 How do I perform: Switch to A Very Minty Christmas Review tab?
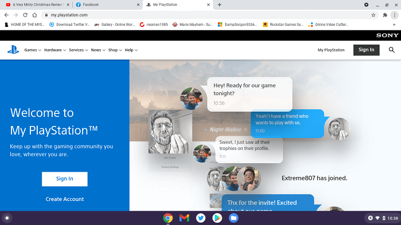(x=38, y=5)
